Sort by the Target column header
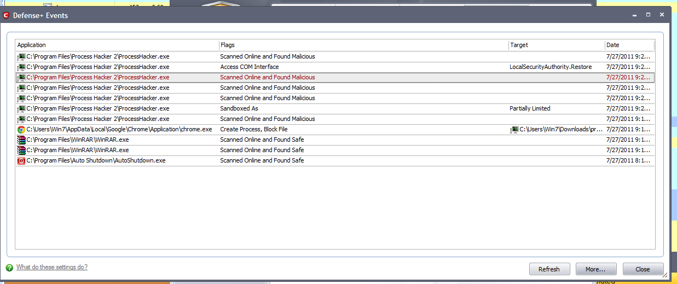677x284 pixels. point(557,45)
